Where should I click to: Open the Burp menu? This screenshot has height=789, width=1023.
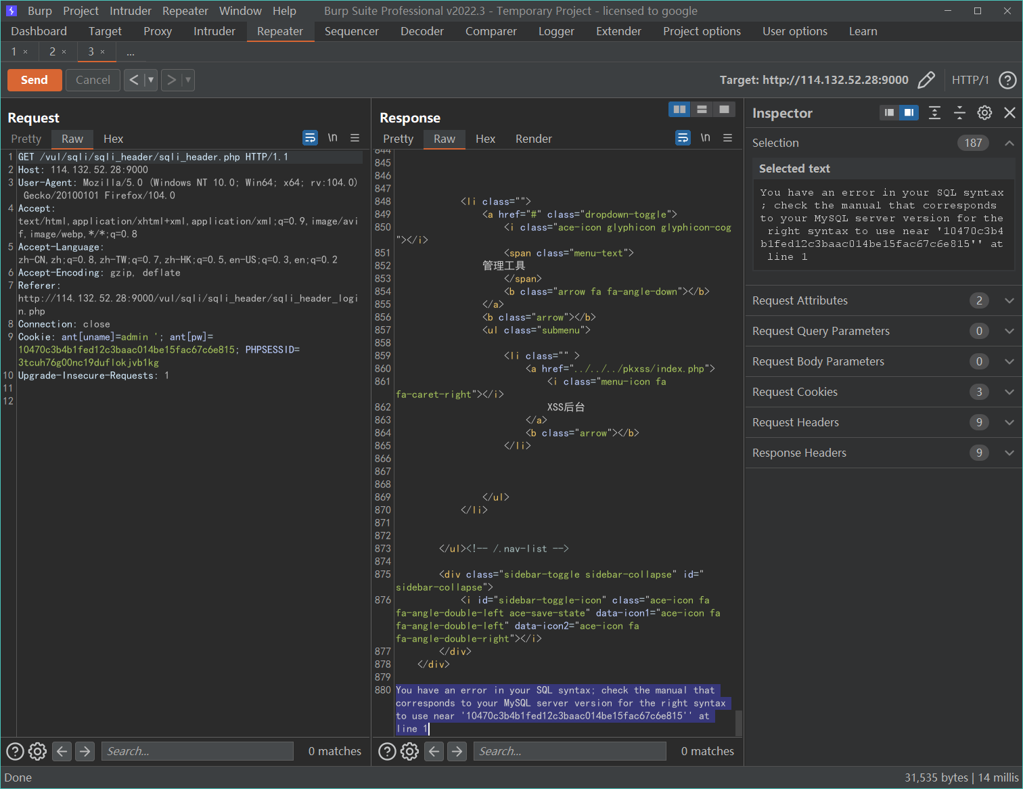40,11
